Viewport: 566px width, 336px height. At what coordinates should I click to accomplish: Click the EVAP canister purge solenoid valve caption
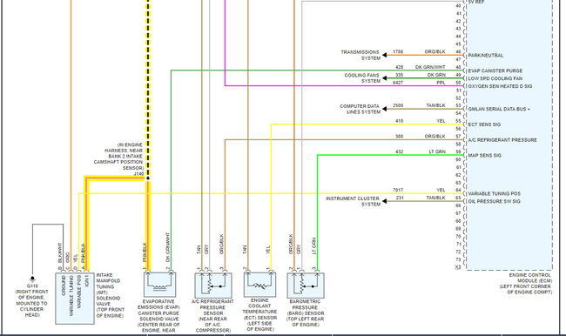[x=158, y=316]
